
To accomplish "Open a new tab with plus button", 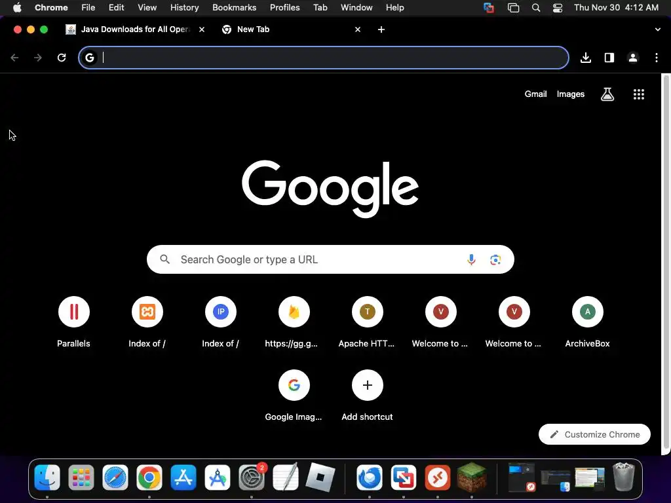I will pyautogui.click(x=381, y=29).
